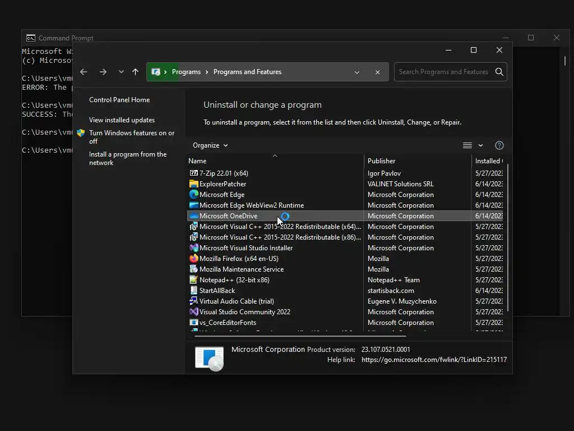This screenshot has width=574, height=431.
Task: Click the Virtual Audio Cable icon
Action: point(193,301)
